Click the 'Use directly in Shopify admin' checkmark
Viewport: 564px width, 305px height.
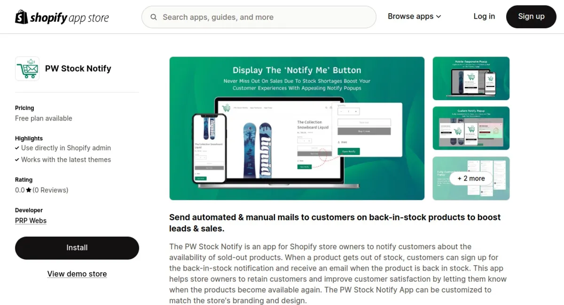(x=17, y=148)
